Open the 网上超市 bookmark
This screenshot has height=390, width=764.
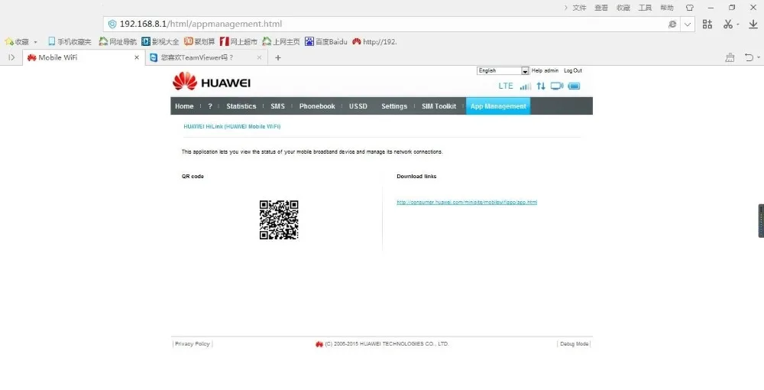(x=238, y=42)
